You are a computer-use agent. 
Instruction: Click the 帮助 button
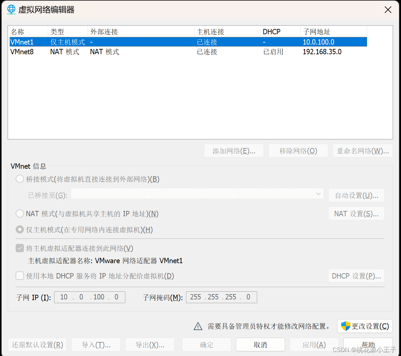tap(368, 345)
